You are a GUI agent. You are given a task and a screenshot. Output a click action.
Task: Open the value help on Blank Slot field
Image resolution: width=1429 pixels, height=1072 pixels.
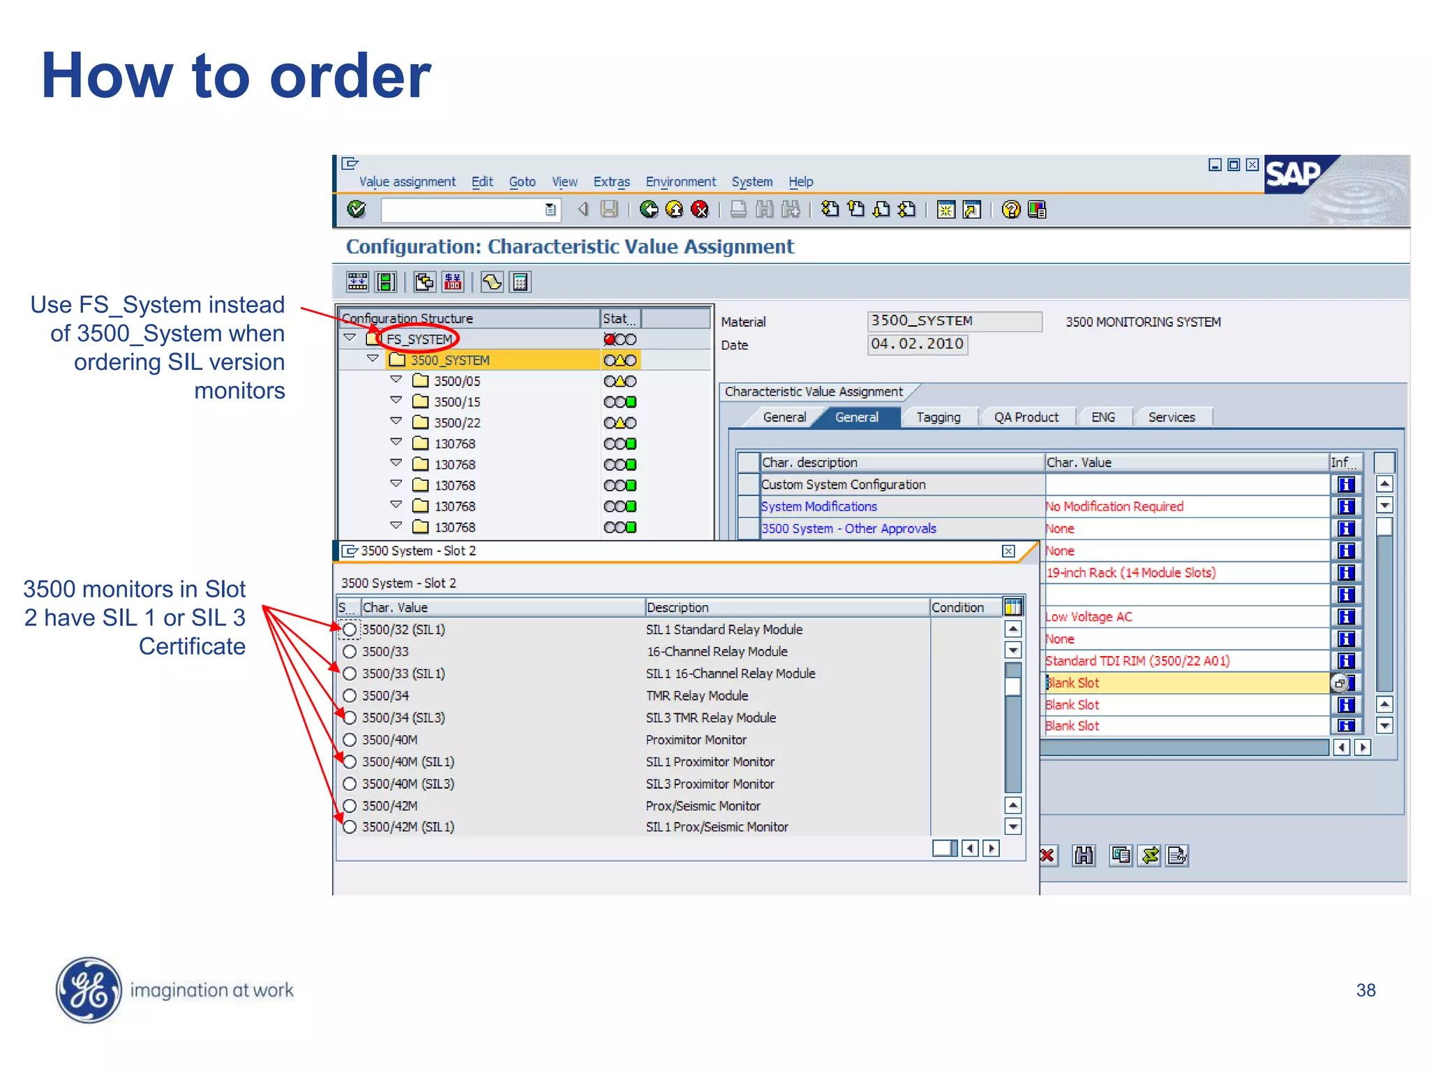1339,683
